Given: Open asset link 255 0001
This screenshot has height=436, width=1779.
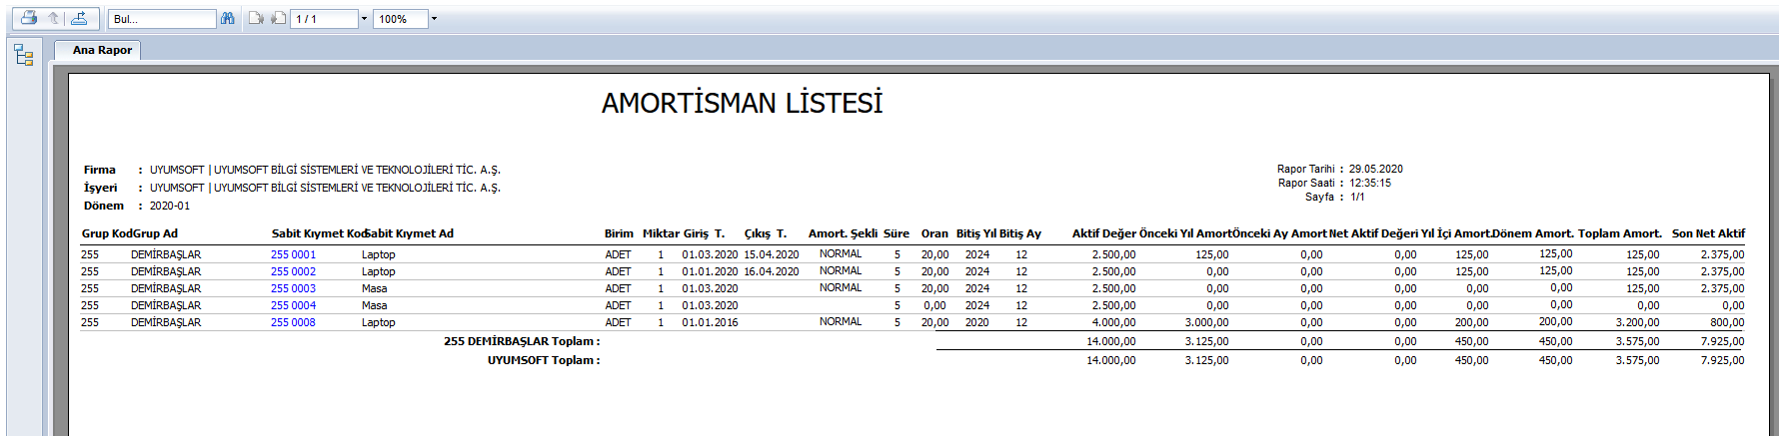Looking at the screenshot, I should (293, 254).
